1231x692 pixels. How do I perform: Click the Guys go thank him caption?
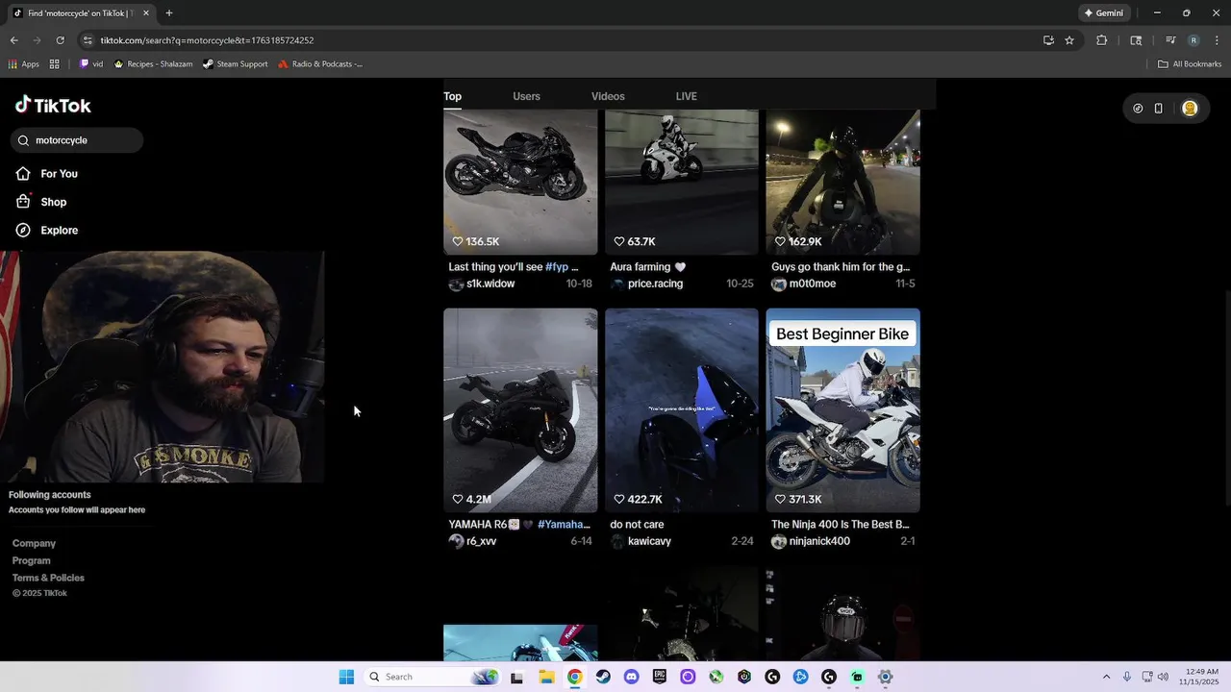coord(841,267)
